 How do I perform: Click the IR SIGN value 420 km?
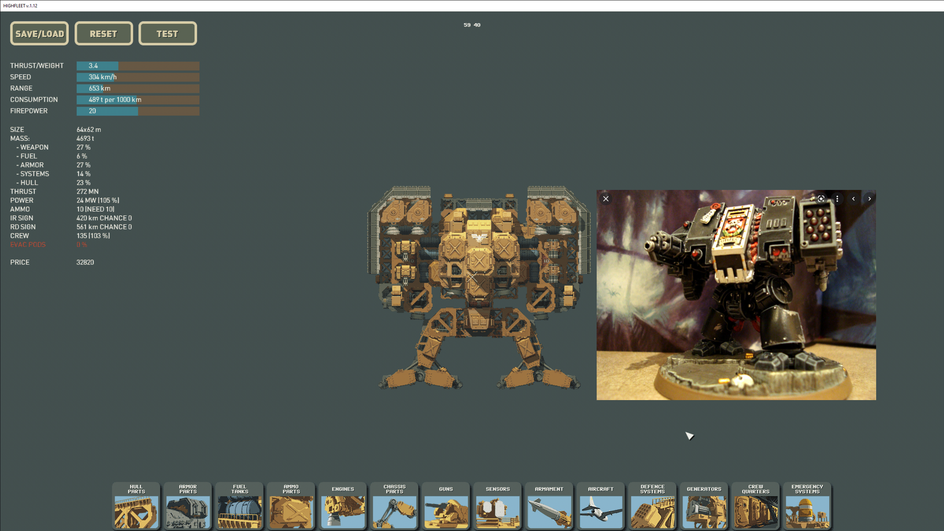[104, 218]
